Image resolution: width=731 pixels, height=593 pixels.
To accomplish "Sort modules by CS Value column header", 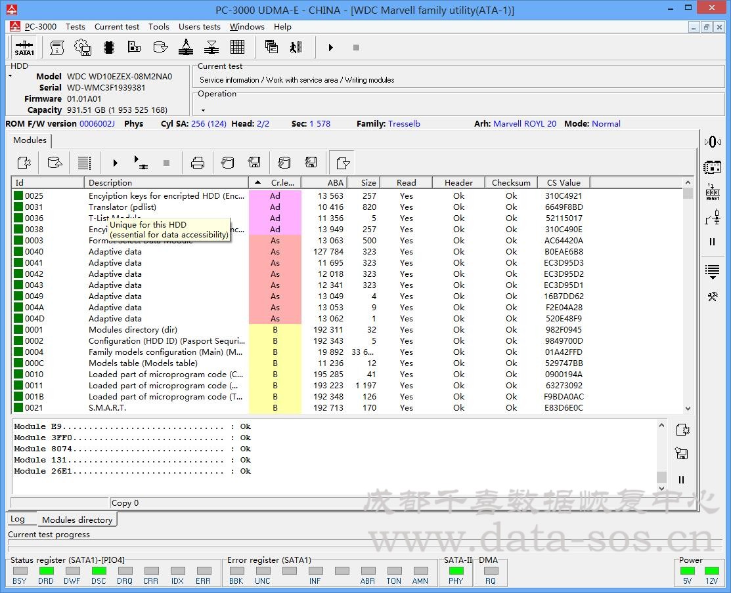I will click(x=564, y=182).
